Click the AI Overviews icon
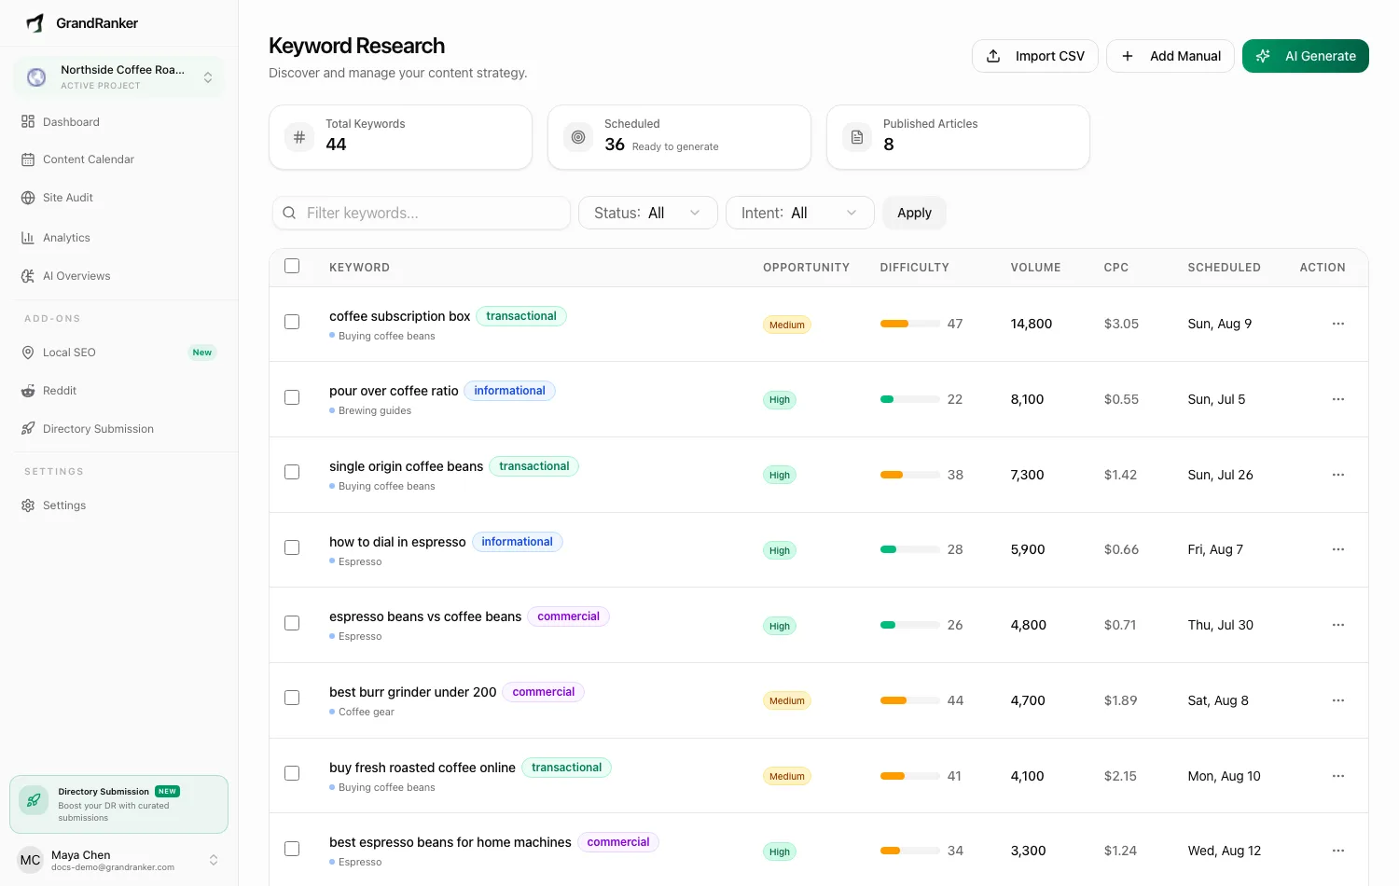 coord(28,276)
